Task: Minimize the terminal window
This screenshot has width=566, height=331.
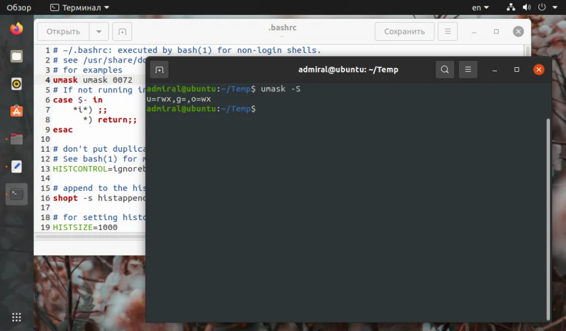Action: tap(495, 70)
